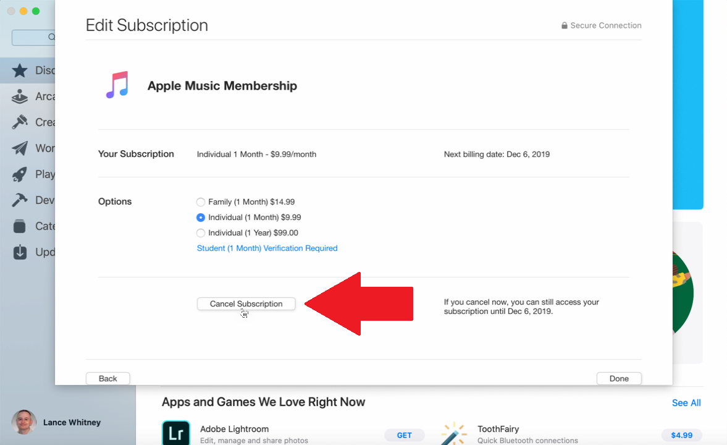Choose Individual (1 Year) $99.00 plan
The width and height of the screenshot is (727, 445).
point(201,233)
